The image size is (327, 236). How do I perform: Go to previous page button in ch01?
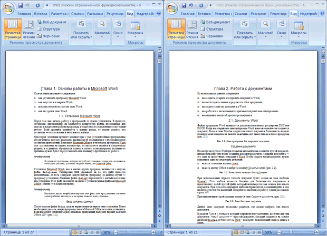tap(159, 211)
